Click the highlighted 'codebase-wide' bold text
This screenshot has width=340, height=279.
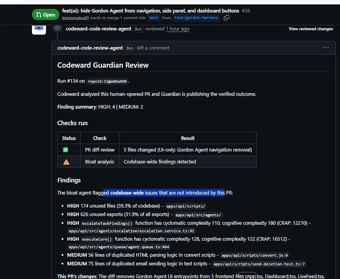coord(127,193)
